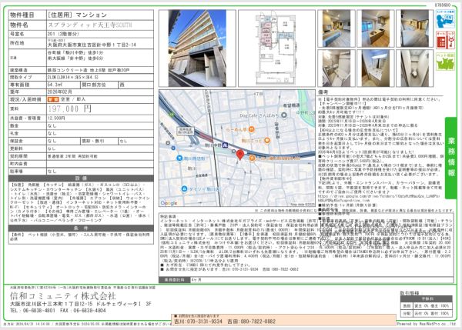Click the 業務委託料 label bar
The height and width of the screenshot is (330, 462).
175,280
